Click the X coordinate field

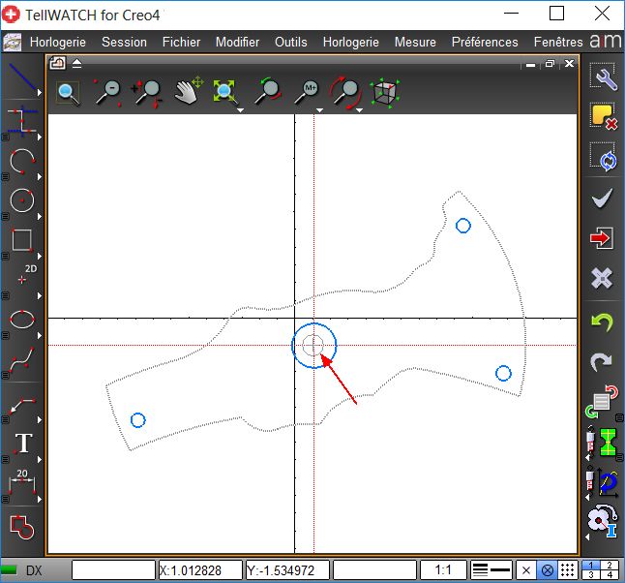click(x=199, y=570)
